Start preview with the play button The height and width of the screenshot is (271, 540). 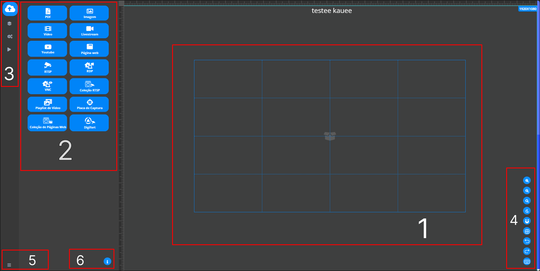point(9,49)
